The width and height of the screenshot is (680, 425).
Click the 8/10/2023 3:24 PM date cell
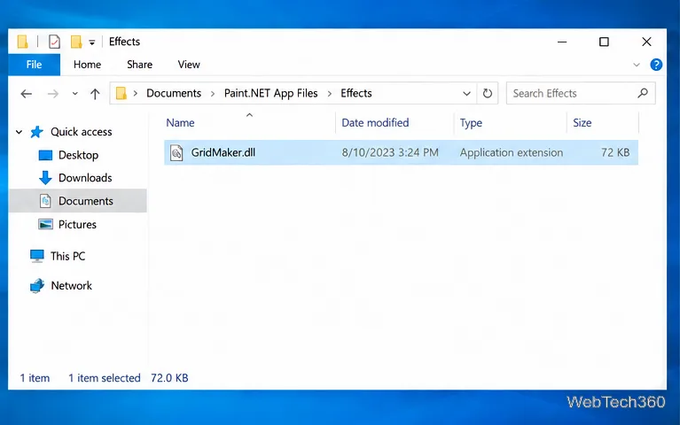390,152
